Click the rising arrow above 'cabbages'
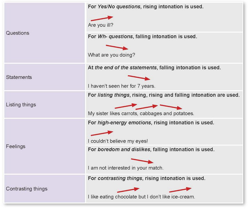 tap(147, 107)
